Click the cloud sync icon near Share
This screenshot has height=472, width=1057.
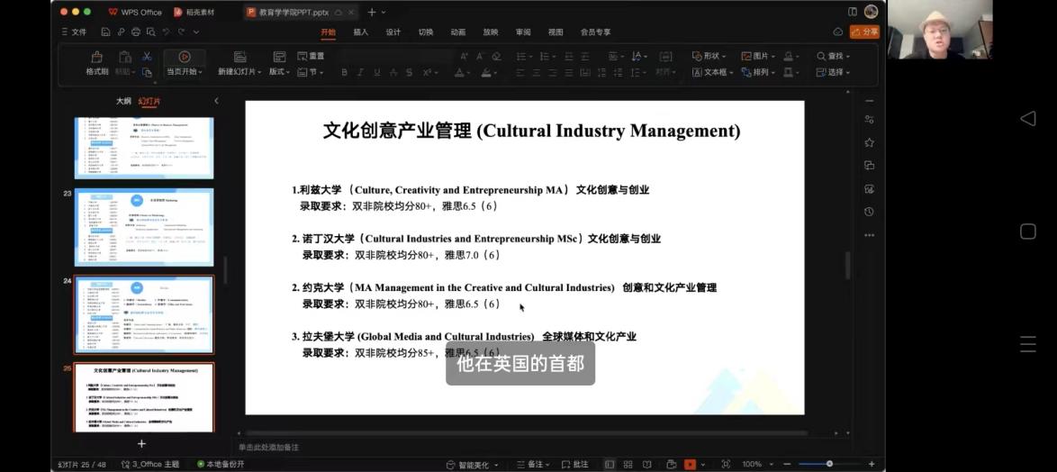tap(838, 32)
